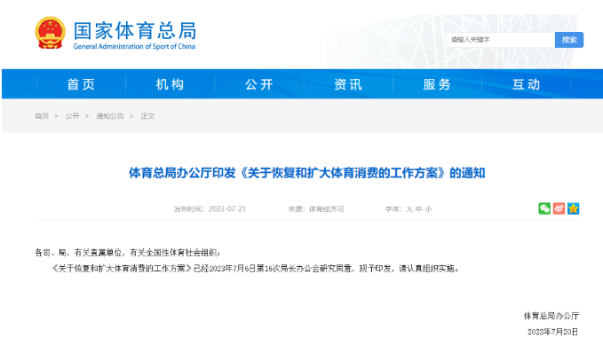The width and height of the screenshot is (603, 353).
Task: Click General Administration of Sport of China text
Action: tap(134, 46)
